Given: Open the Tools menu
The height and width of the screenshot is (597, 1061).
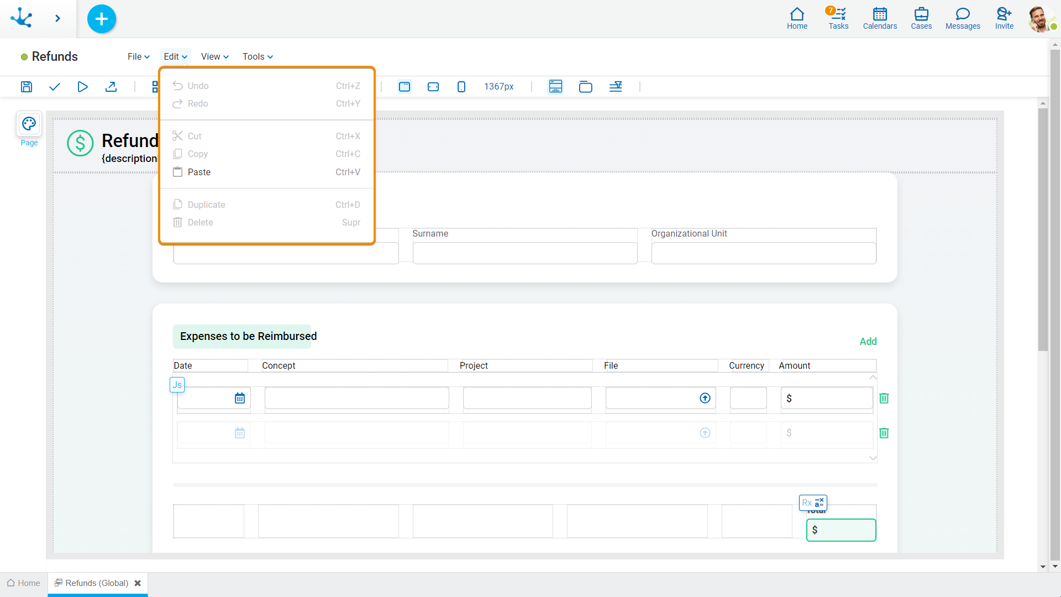Looking at the screenshot, I should (258, 56).
